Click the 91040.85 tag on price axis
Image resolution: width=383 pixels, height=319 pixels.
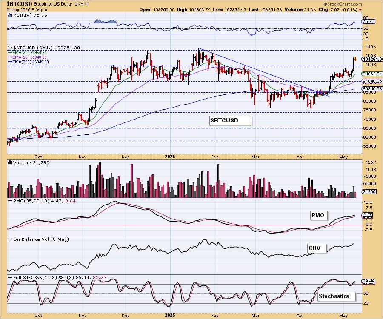click(372, 81)
